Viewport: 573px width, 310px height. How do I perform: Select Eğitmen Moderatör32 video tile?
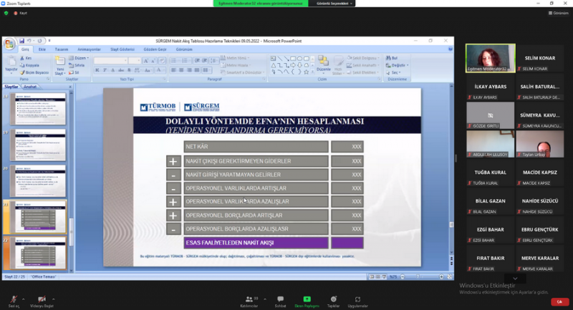[x=490, y=58]
